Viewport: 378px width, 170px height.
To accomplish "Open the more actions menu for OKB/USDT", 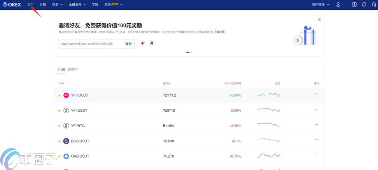I will tap(317, 155).
